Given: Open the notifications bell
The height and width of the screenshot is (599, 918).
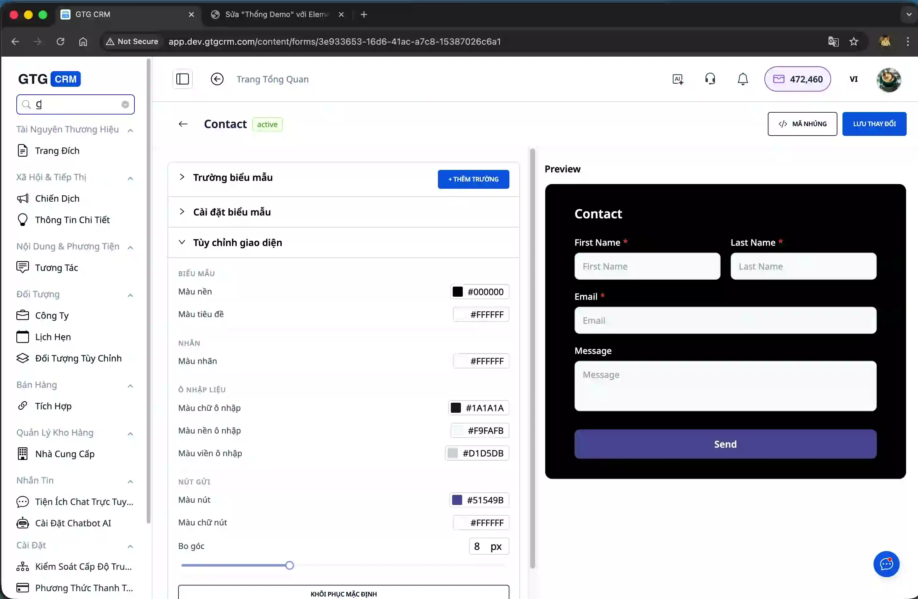Looking at the screenshot, I should [743, 79].
